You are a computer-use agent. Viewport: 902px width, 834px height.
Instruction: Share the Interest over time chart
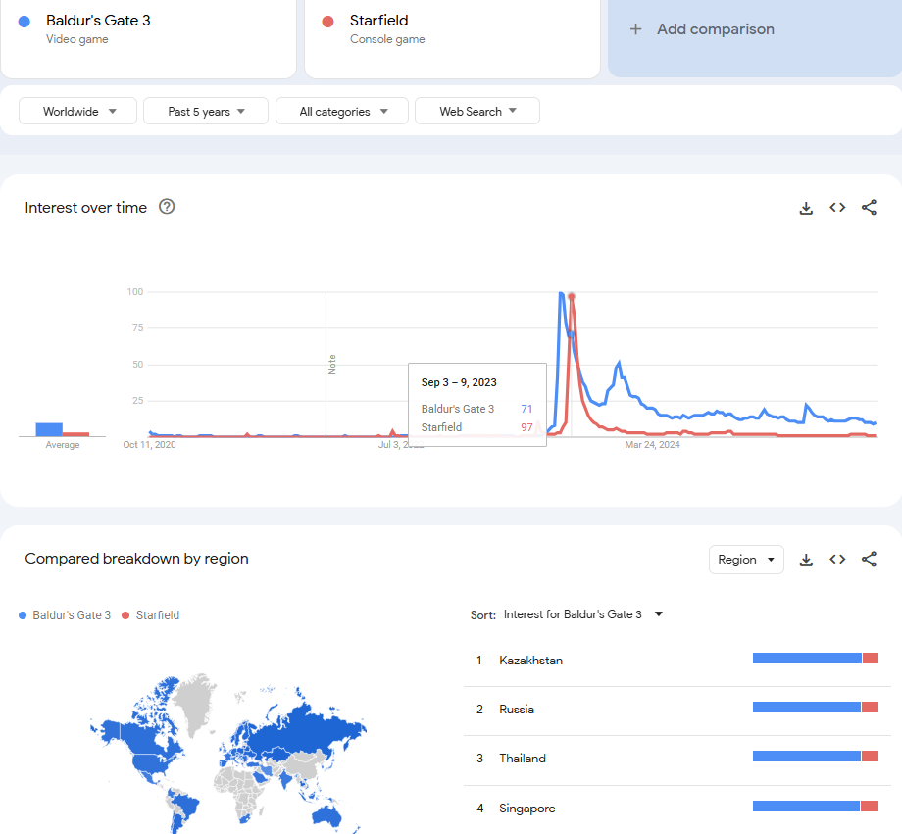869,207
